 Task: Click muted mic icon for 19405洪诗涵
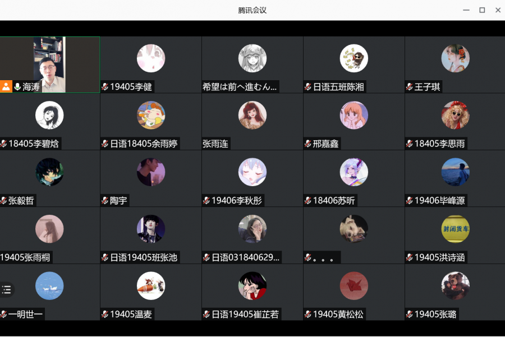pos(410,257)
